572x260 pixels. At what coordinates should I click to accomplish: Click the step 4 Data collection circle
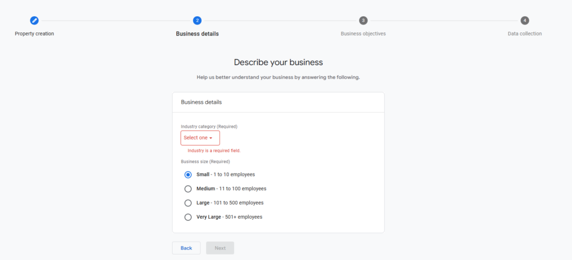(525, 21)
